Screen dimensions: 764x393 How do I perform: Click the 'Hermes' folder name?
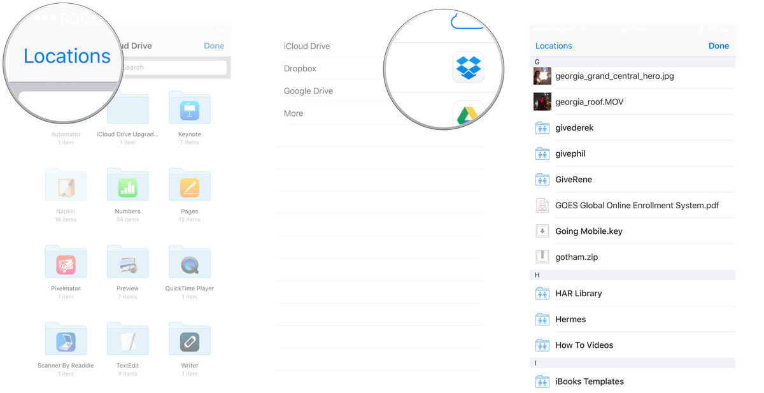pyautogui.click(x=570, y=319)
